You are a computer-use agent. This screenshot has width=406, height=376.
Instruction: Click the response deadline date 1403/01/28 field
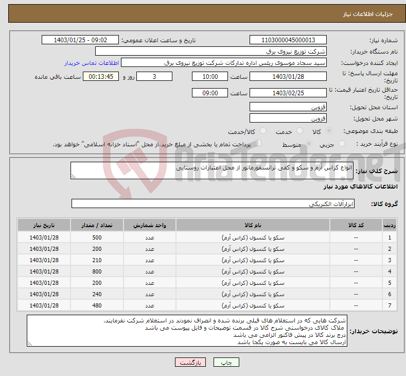[x=288, y=76]
